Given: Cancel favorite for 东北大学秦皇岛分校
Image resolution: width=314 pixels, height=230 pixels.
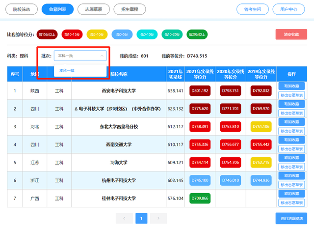Looking at the screenshot, I should [291, 122].
